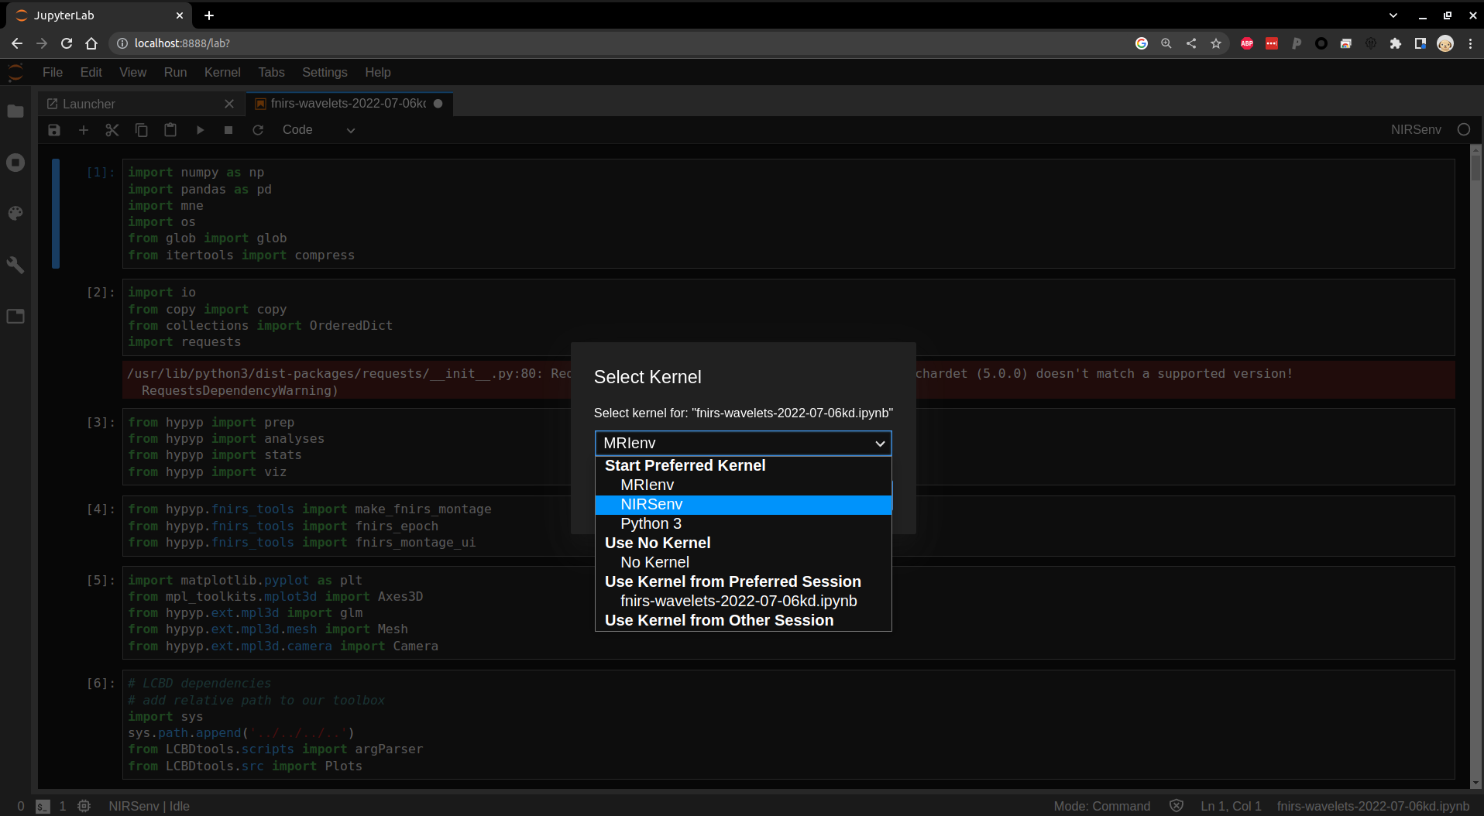The width and height of the screenshot is (1484, 816).
Task: Choose the Python 3 kernel option
Action: click(x=651, y=524)
